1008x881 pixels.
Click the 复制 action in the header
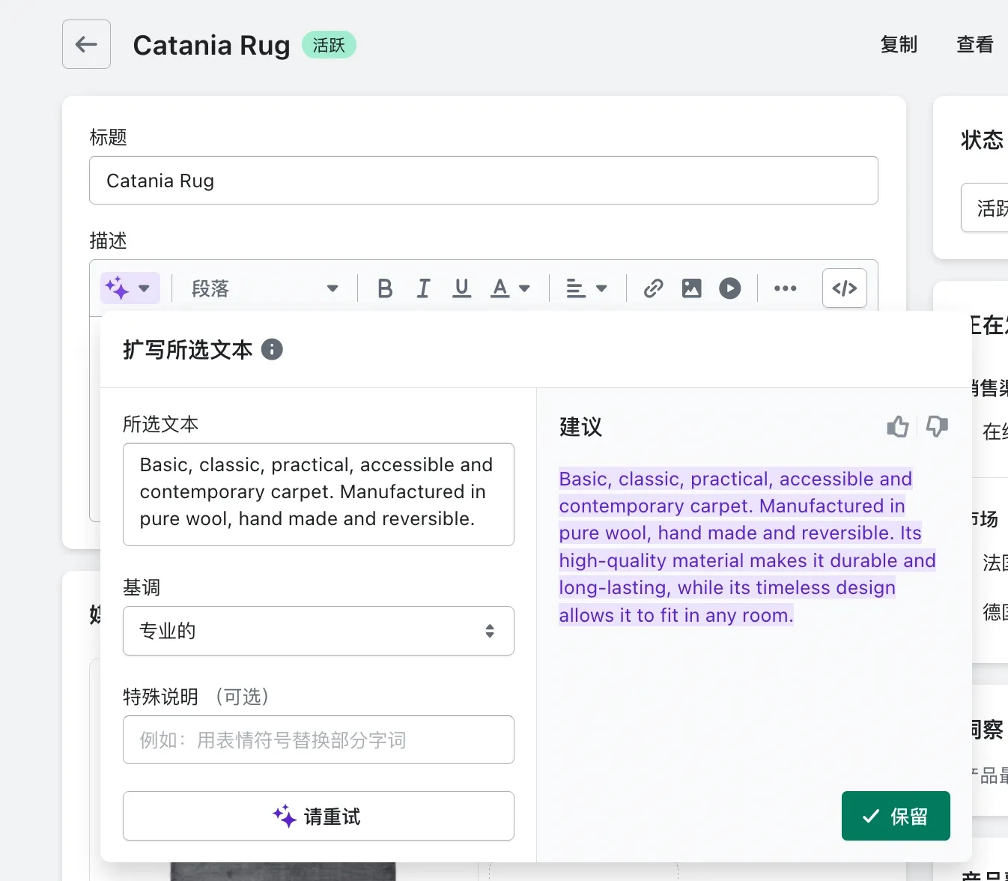(899, 45)
